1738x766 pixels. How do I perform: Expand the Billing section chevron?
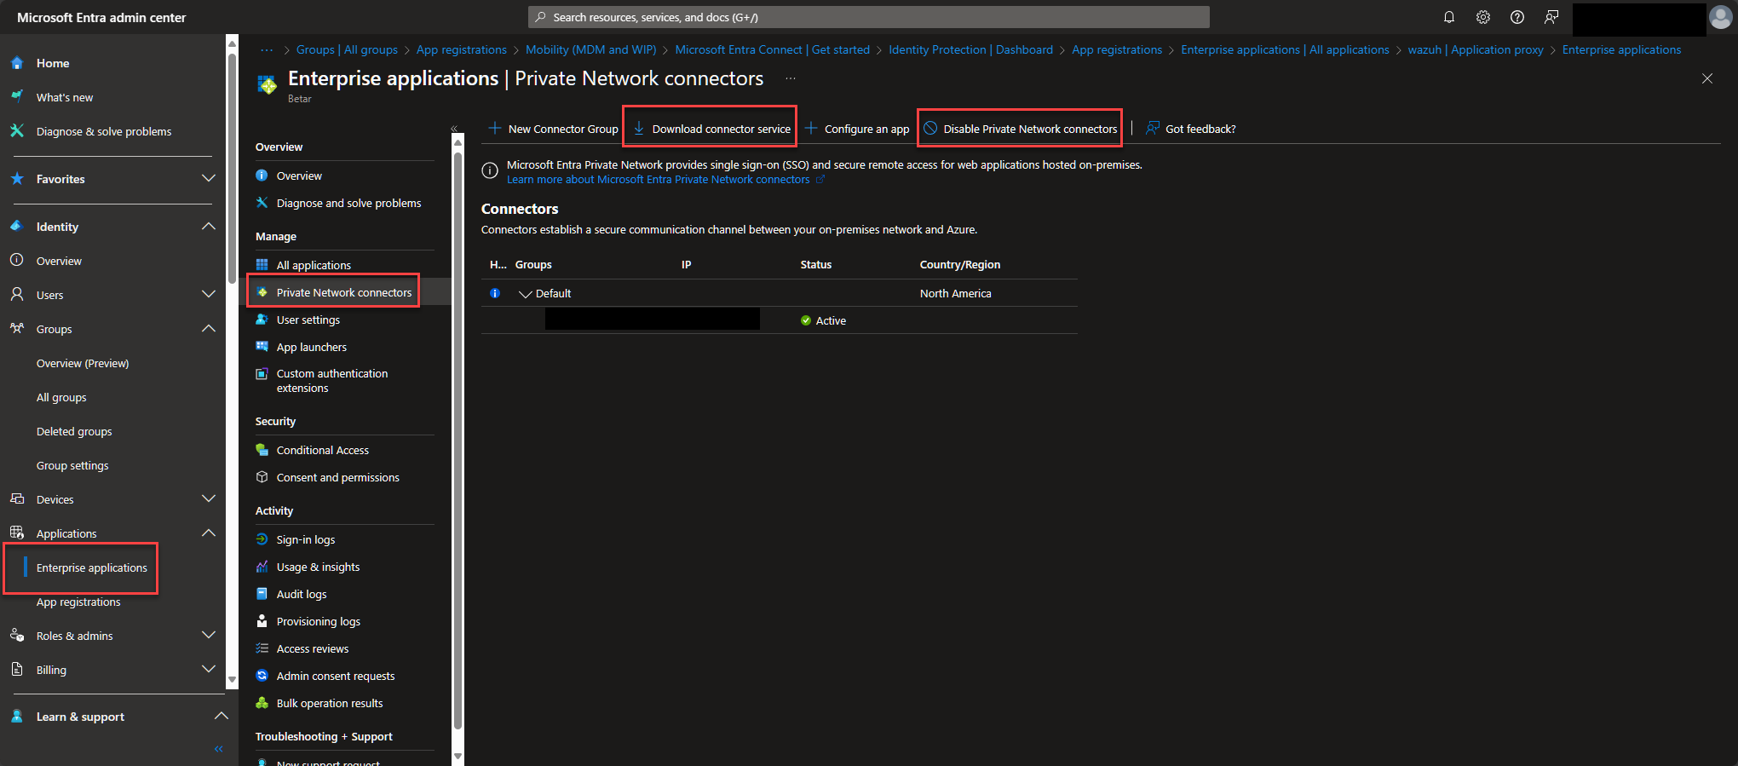[208, 669]
